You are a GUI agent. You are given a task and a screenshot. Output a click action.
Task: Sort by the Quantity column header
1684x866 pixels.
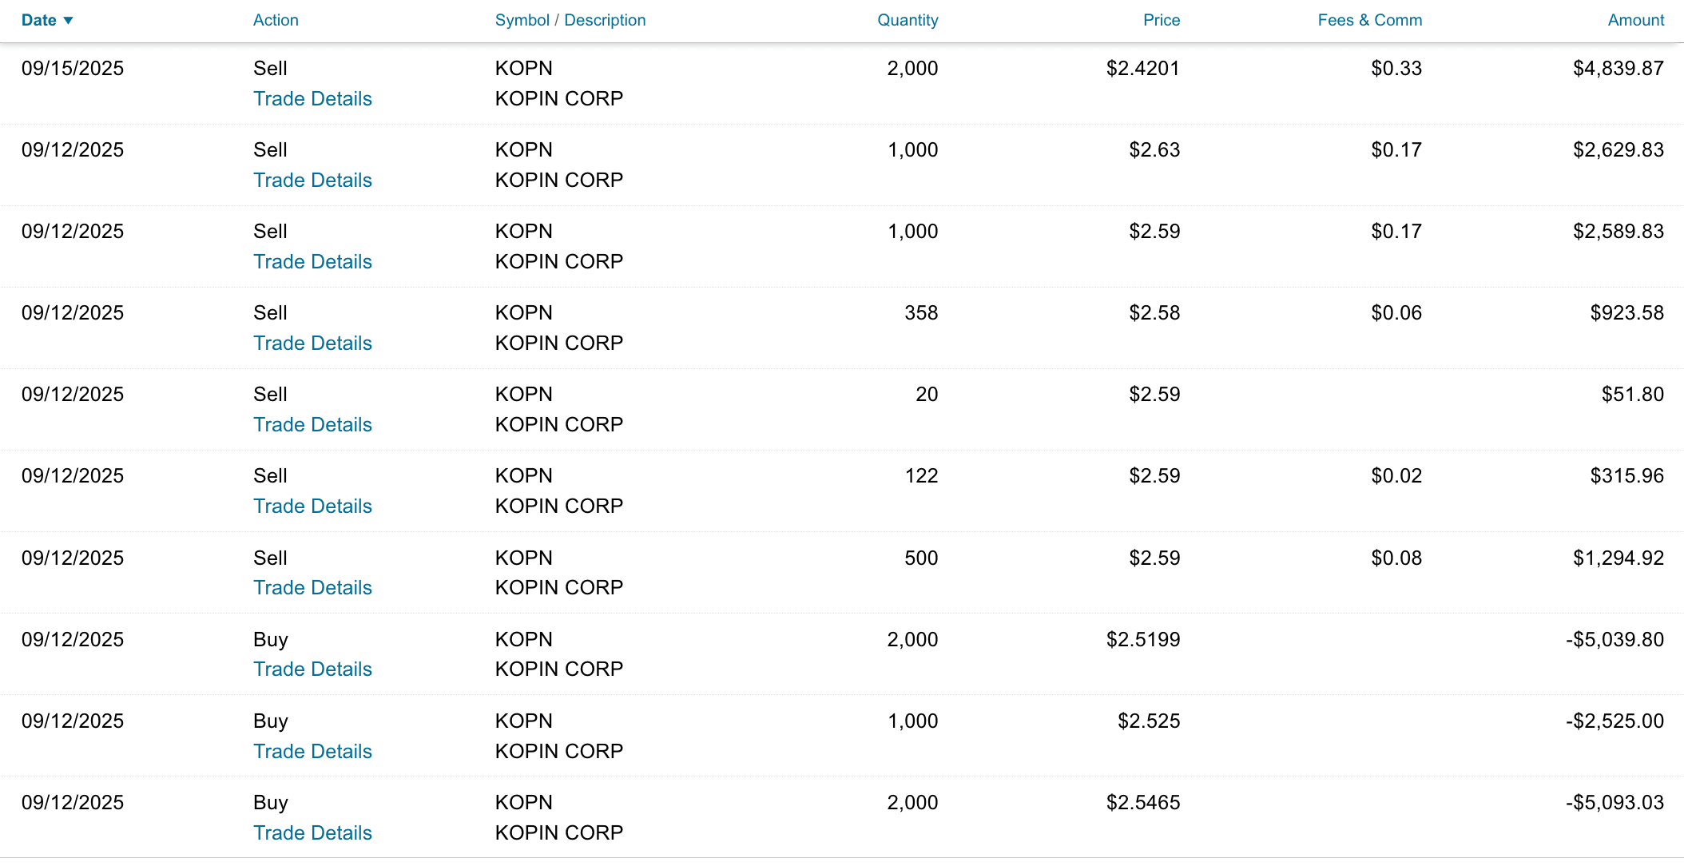[908, 21]
